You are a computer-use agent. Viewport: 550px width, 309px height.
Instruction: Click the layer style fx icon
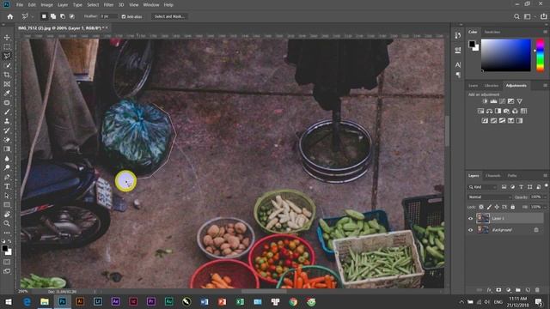point(489,290)
